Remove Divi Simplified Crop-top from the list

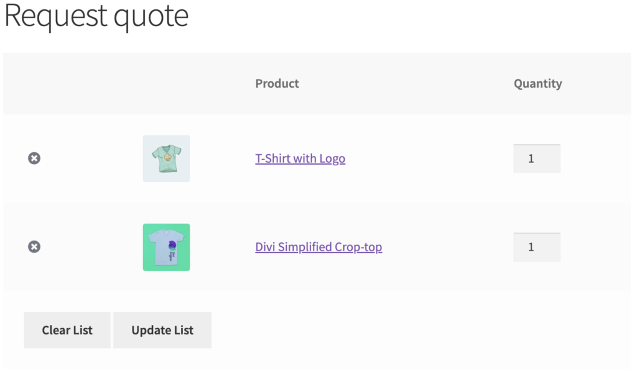34,247
